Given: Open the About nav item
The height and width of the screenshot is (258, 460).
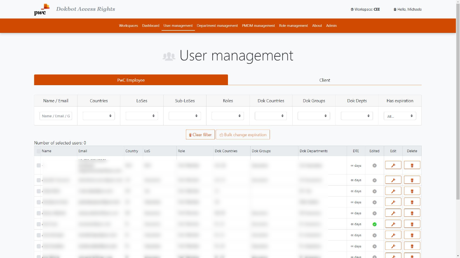Looking at the screenshot, I should point(317,26).
